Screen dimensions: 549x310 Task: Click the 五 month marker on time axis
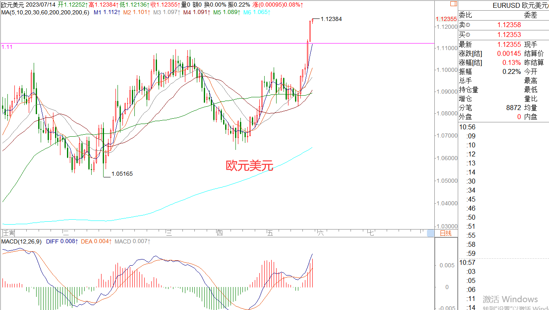click(270, 233)
